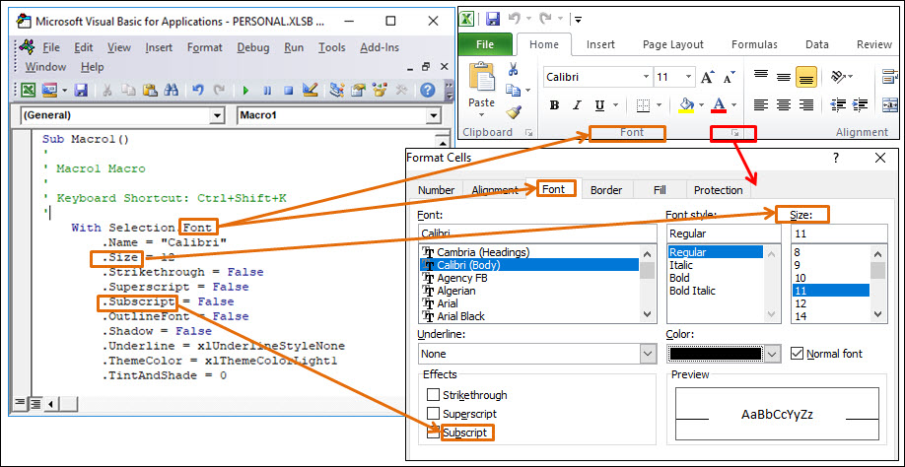This screenshot has height=467, width=905.
Task: Select the Format Painter brush in Excel
Action: coord(513,111)
